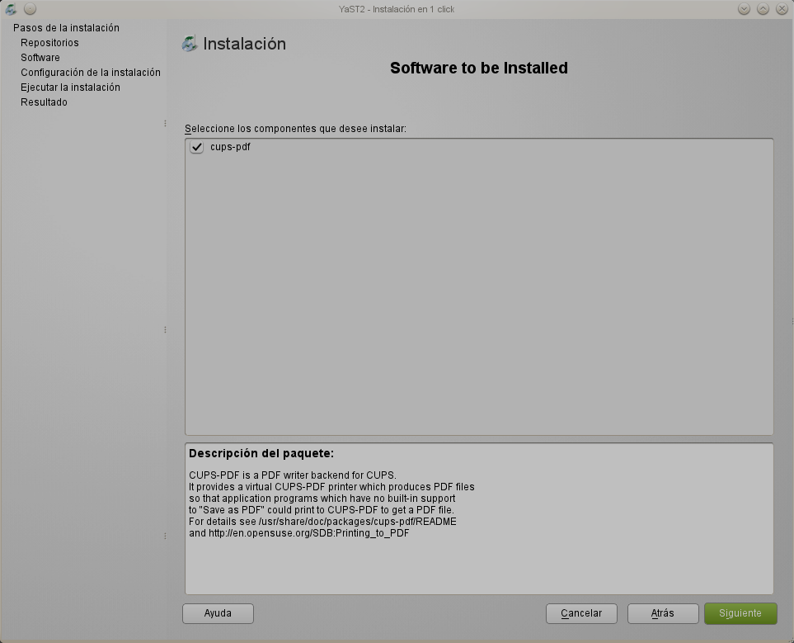The image size is (794, 643).
Task: Open help via the Ayuda button
Action: click(218, 613)
